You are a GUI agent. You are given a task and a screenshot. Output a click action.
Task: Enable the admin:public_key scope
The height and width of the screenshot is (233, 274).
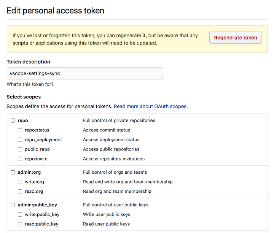click(13, 205)
